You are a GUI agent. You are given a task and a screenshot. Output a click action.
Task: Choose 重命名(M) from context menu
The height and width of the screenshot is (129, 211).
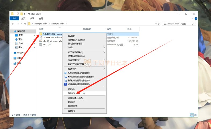(84, 106)
